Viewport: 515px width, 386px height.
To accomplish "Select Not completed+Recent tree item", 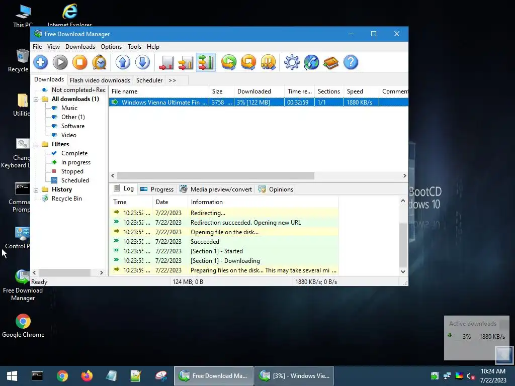I will click(x=78, y=90).
